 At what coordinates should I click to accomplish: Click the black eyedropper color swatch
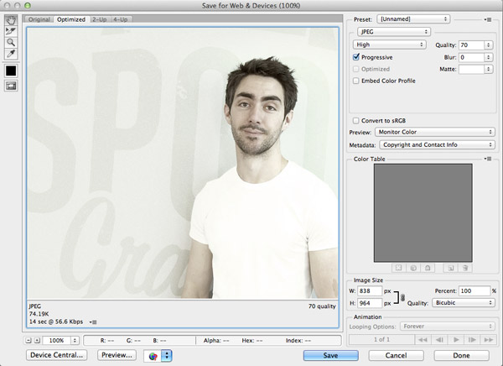click(x=11, y=70)
